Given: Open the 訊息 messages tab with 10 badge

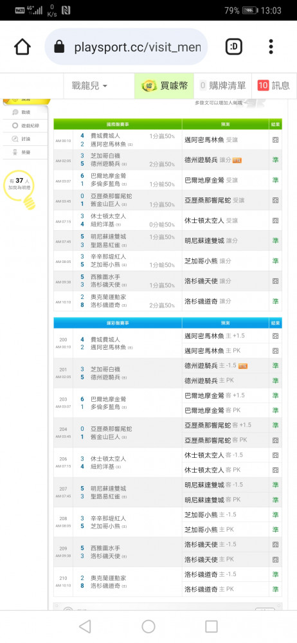Looking at the screenshot, I should coord(274,86).
